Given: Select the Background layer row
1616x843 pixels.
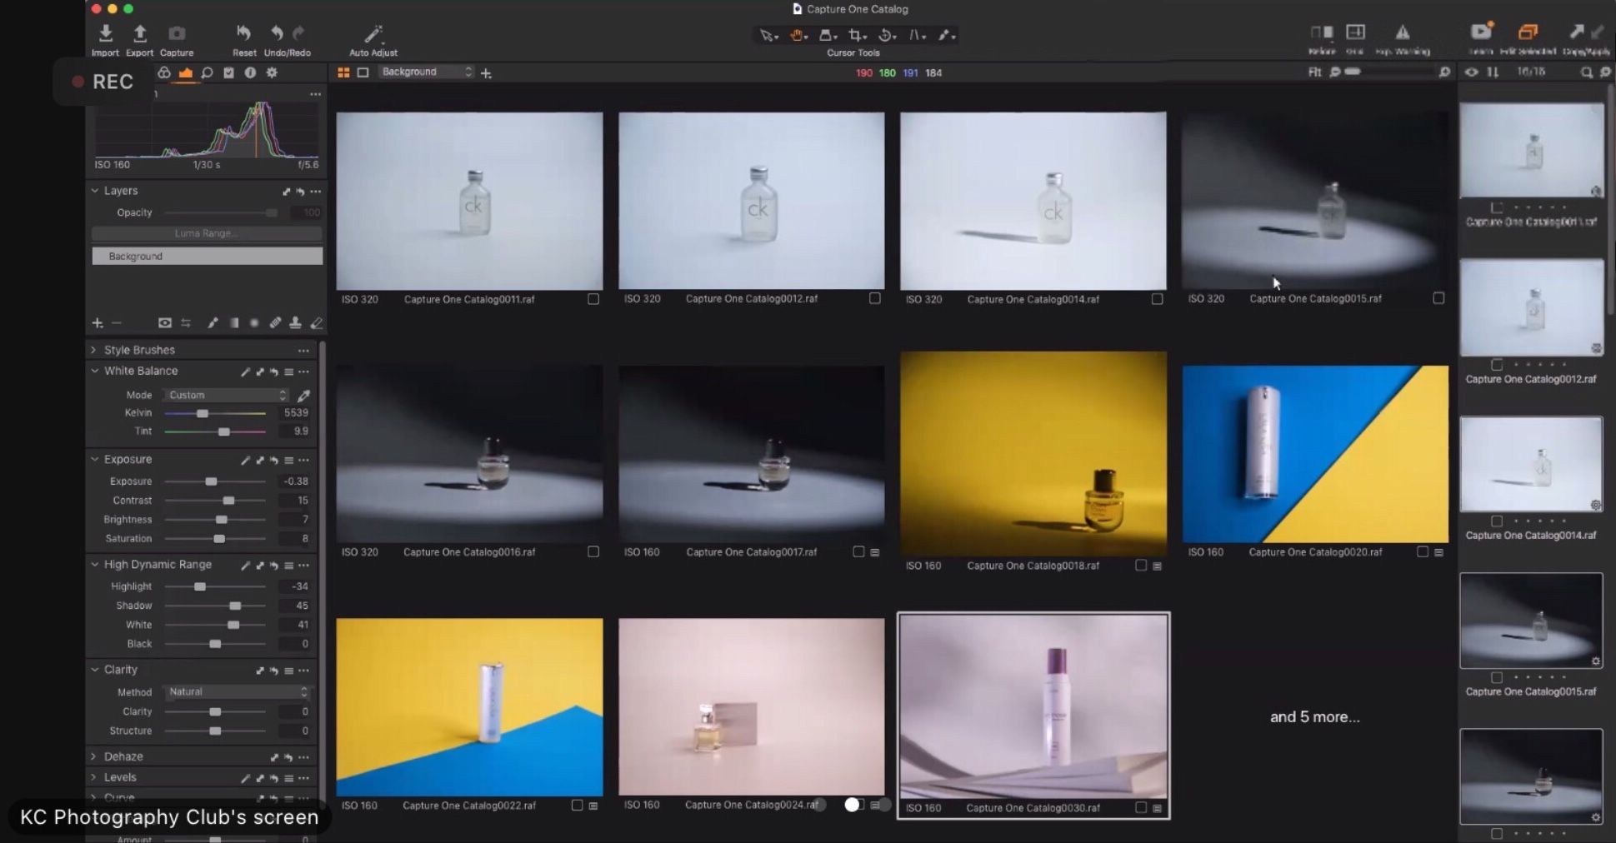Looking at the screenshot, I should (207, 256).
